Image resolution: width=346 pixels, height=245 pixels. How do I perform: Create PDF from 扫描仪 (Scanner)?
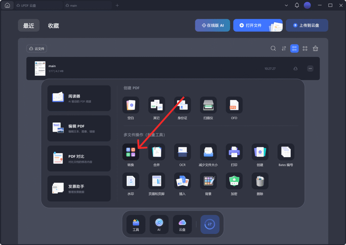point(208,105)
